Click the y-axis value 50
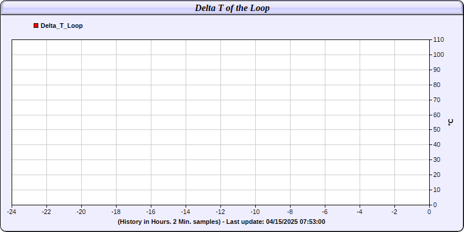 [x=437, y=130]
